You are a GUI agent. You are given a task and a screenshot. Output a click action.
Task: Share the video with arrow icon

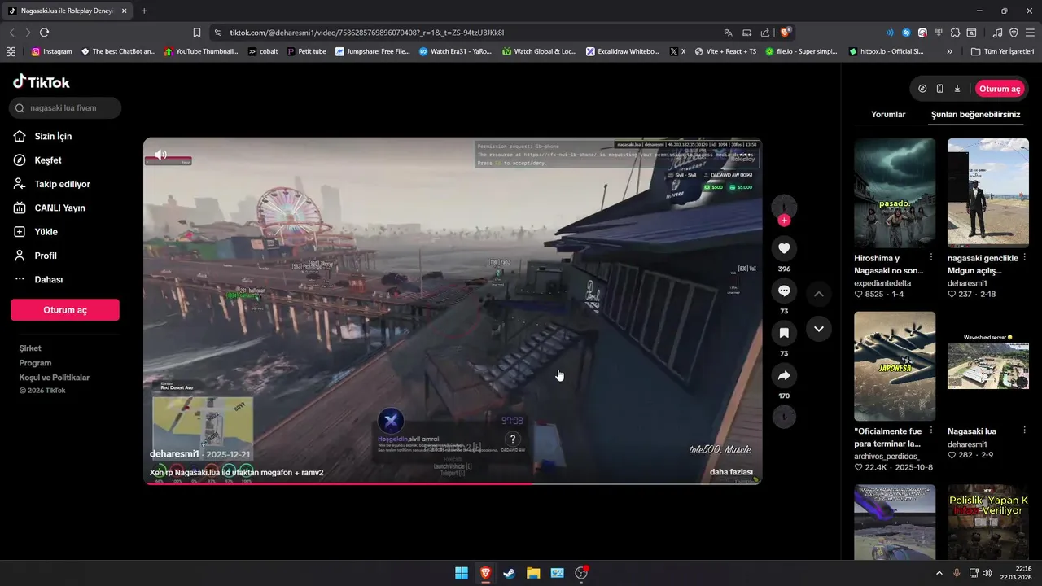[x=784, y=375]
